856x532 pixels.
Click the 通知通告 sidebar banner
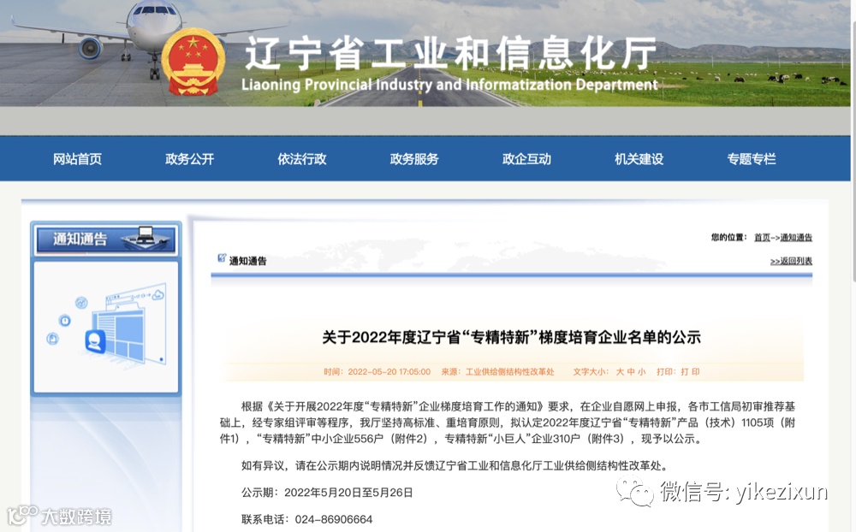coord(106,239)
